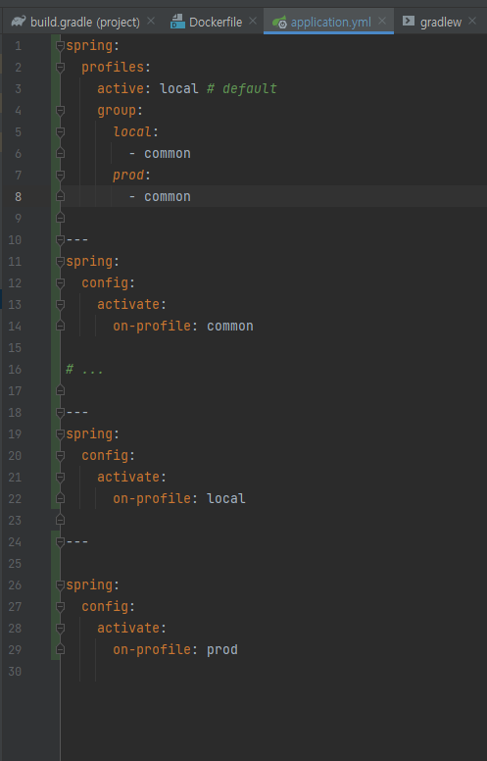Click '- common' list item on line 6
Screen dimensions: 487x761
(160, 154)
